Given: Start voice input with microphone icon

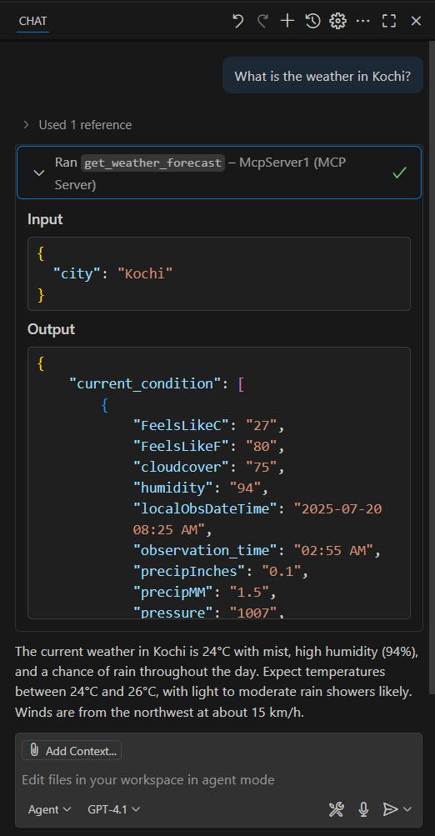Looking at the screenshot, I should (x=363, y=809).
